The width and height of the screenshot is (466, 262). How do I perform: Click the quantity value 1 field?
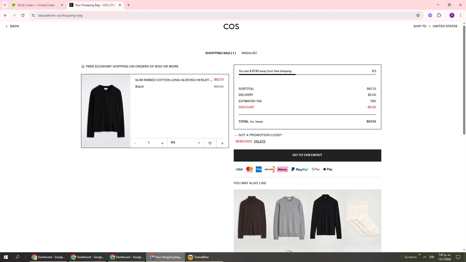[x=148, y=143]
